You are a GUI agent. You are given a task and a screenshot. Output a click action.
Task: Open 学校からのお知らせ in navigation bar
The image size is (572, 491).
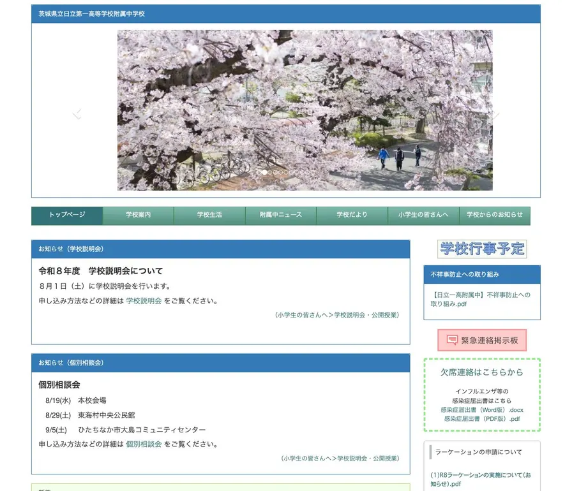coord(495,216)
